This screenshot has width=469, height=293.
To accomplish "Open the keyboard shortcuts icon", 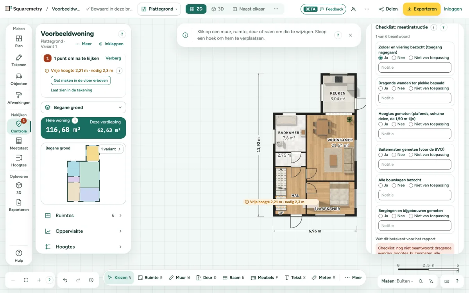I will click(x=447, y=281).
